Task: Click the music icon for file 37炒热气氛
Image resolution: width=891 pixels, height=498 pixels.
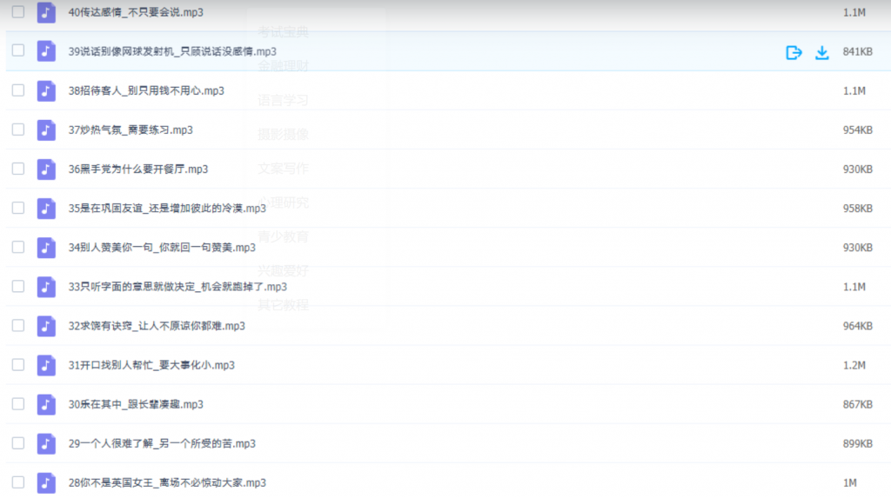Action: coord(46,129)
